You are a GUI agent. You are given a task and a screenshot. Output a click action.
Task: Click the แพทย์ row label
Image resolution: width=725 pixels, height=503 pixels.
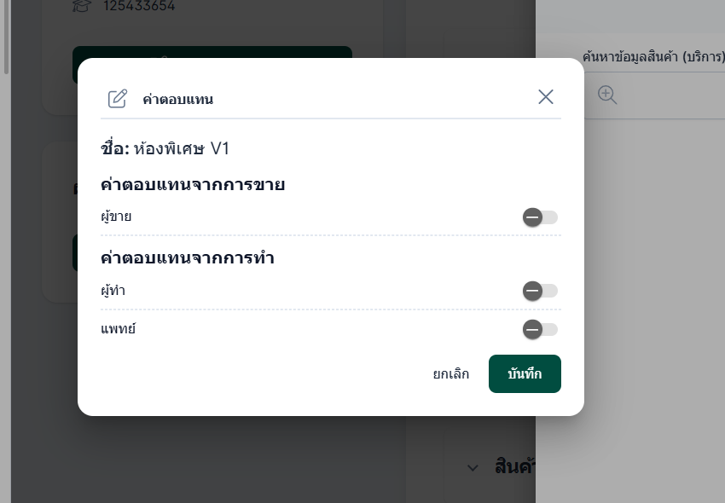point(118,329)
